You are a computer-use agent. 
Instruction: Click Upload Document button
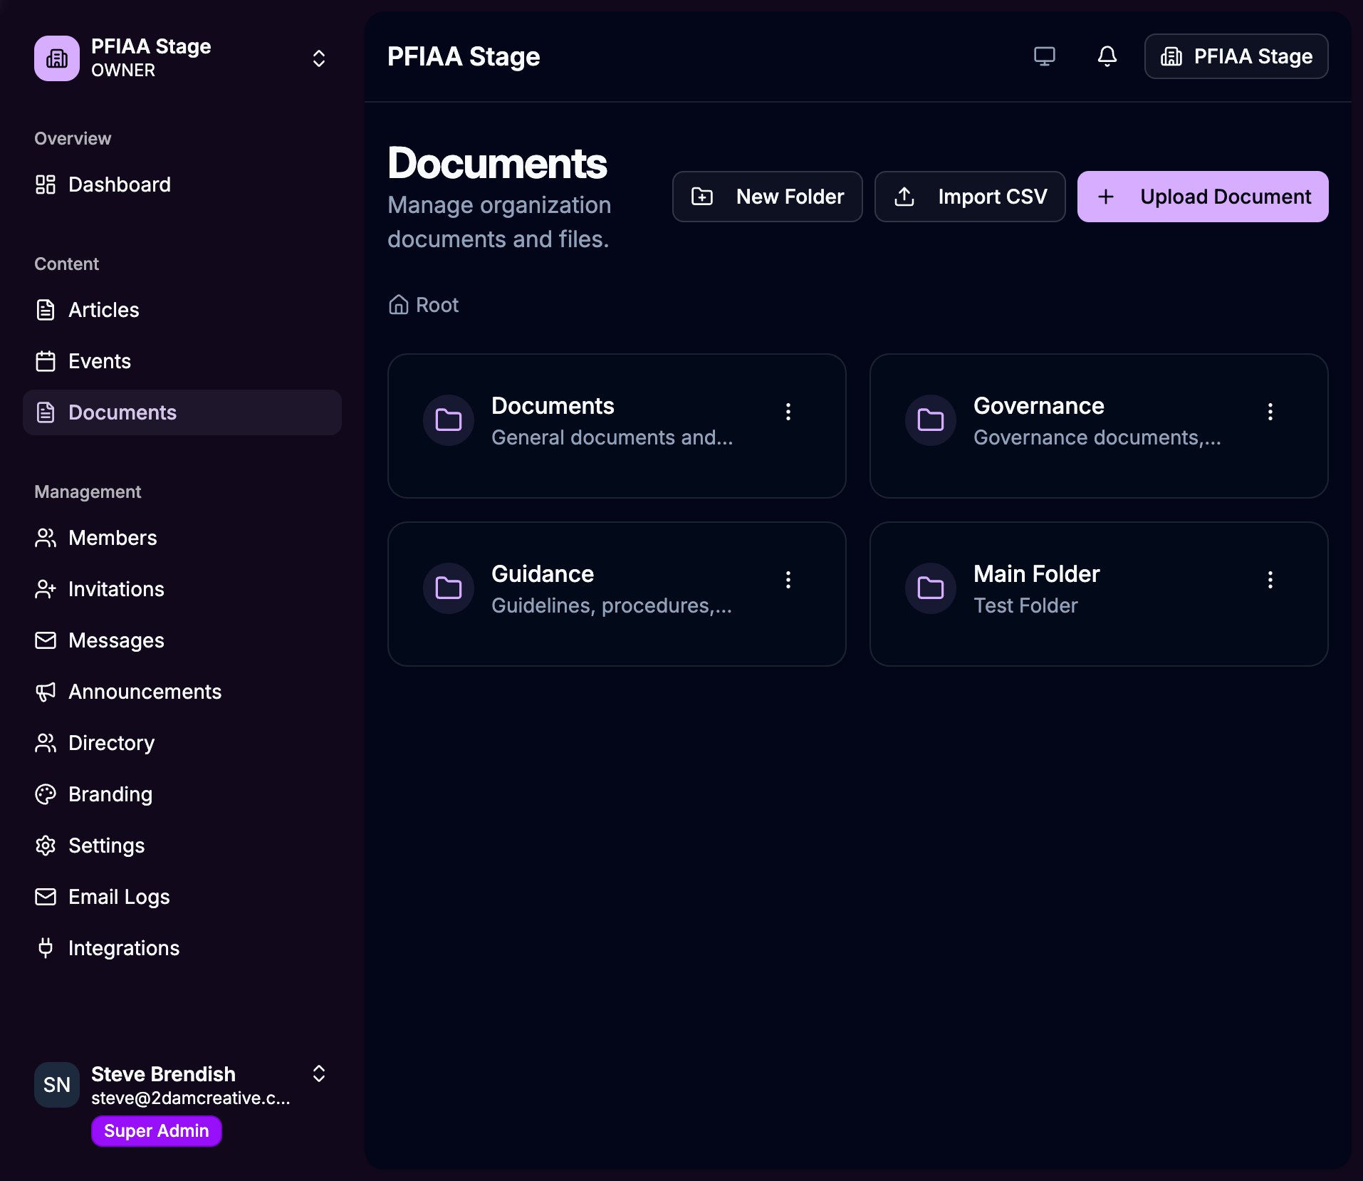[1203, 197]
